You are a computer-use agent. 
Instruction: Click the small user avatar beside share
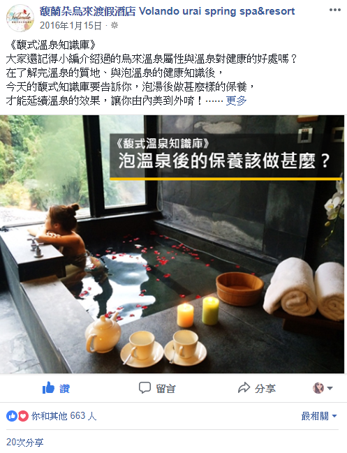click(x=318, y=388)
